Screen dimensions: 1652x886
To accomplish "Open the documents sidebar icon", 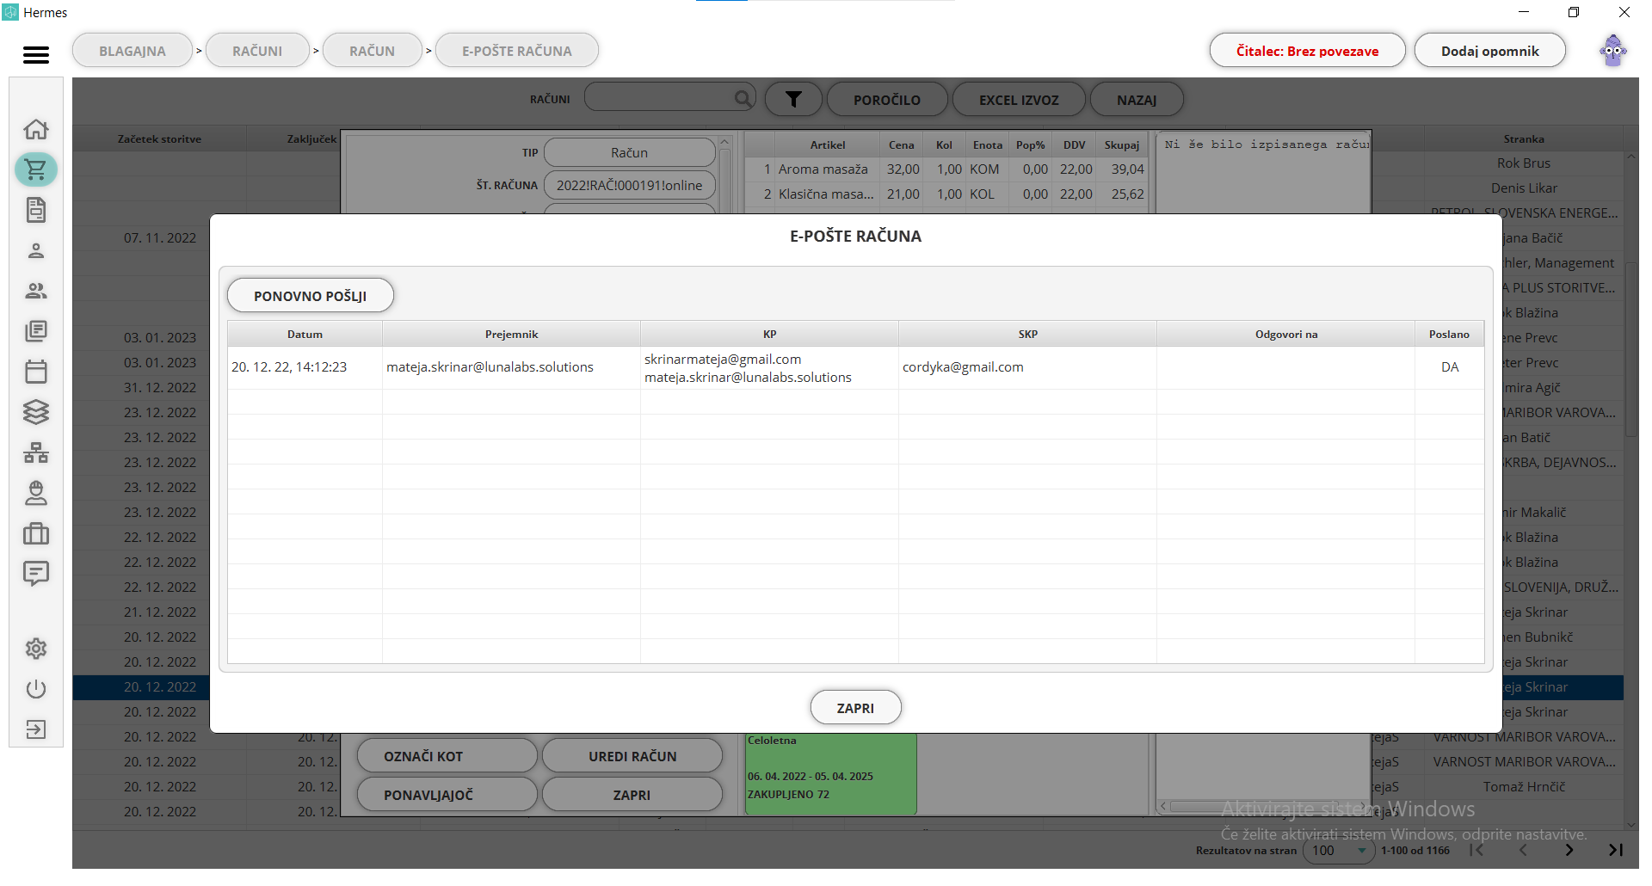I will tap(36, 210).
